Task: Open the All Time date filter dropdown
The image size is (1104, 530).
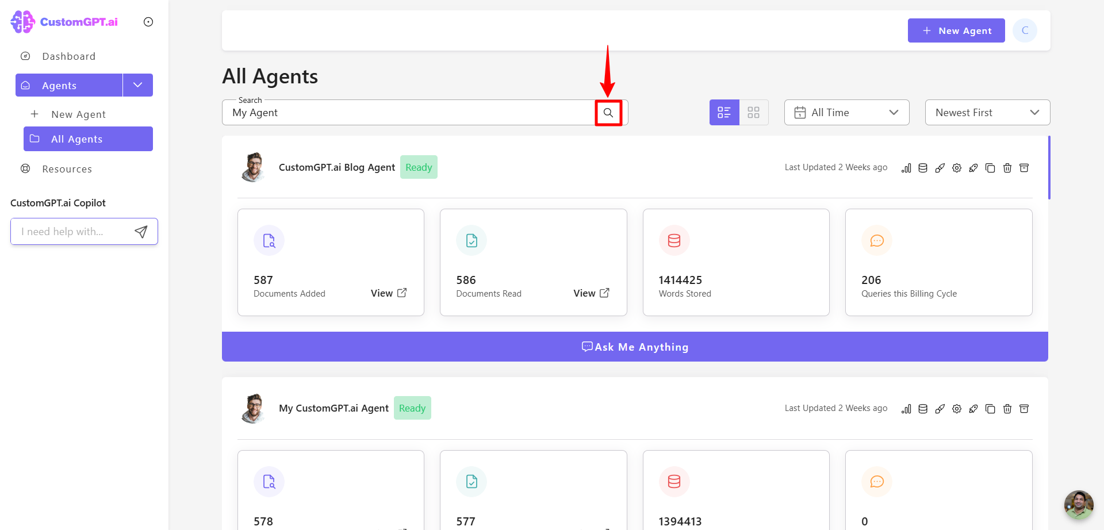Action: [847, 113]
